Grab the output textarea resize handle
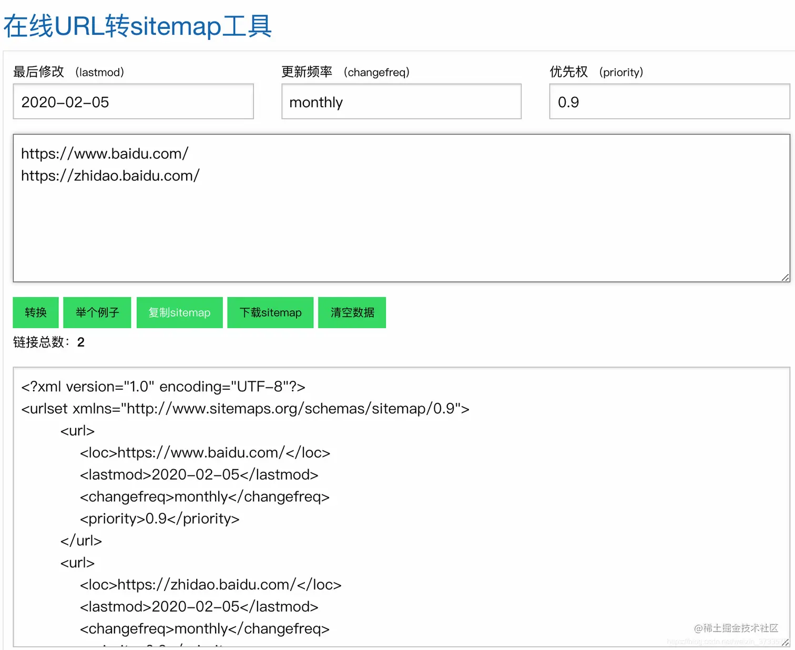The width and height of the screenshot is (795, 650). 785,642
